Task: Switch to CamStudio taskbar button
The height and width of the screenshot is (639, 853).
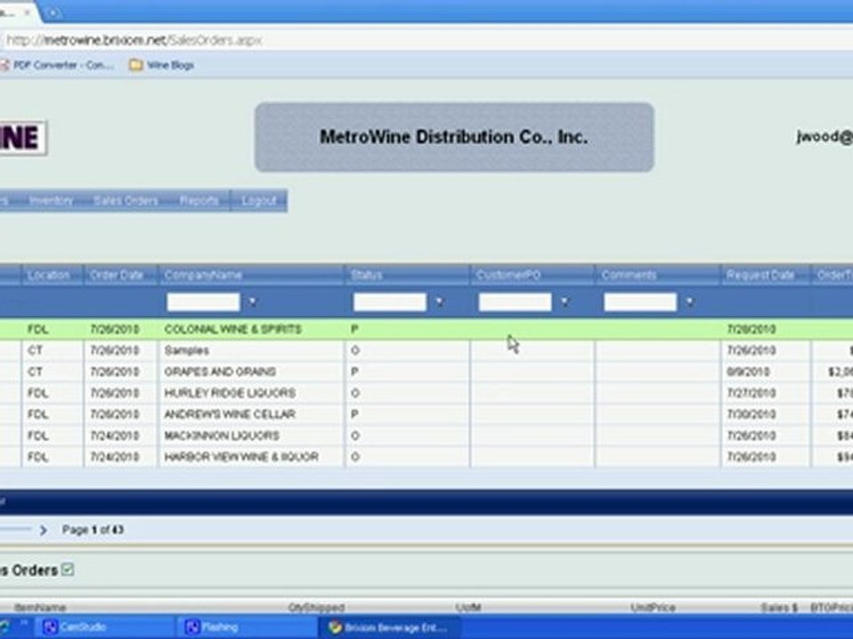Action: click(x=105, y=627)
